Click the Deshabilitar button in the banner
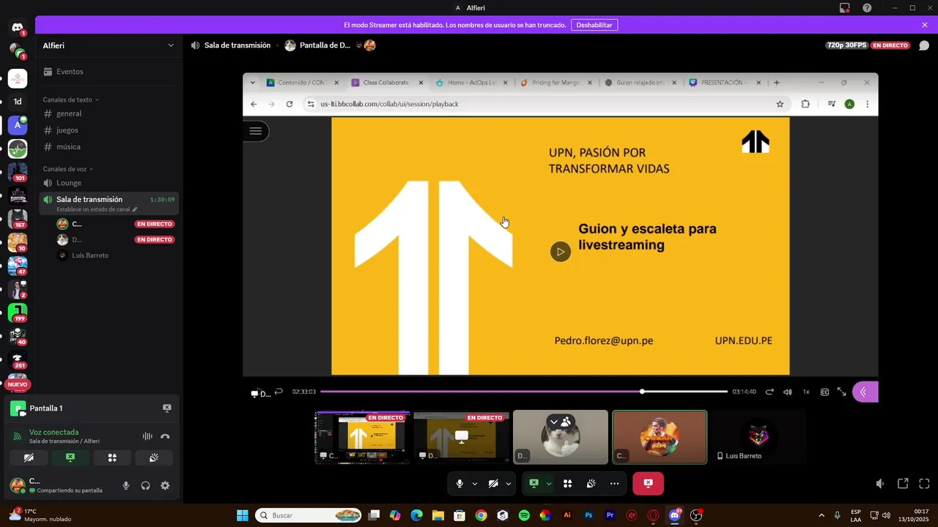The width and height of the screenshot is (938, 527). pos(594,25)
